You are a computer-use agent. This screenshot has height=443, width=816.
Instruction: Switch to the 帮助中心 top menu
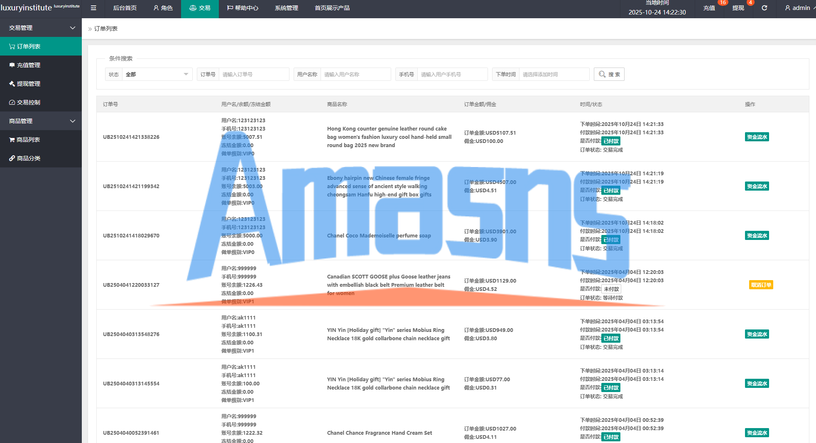243,8
